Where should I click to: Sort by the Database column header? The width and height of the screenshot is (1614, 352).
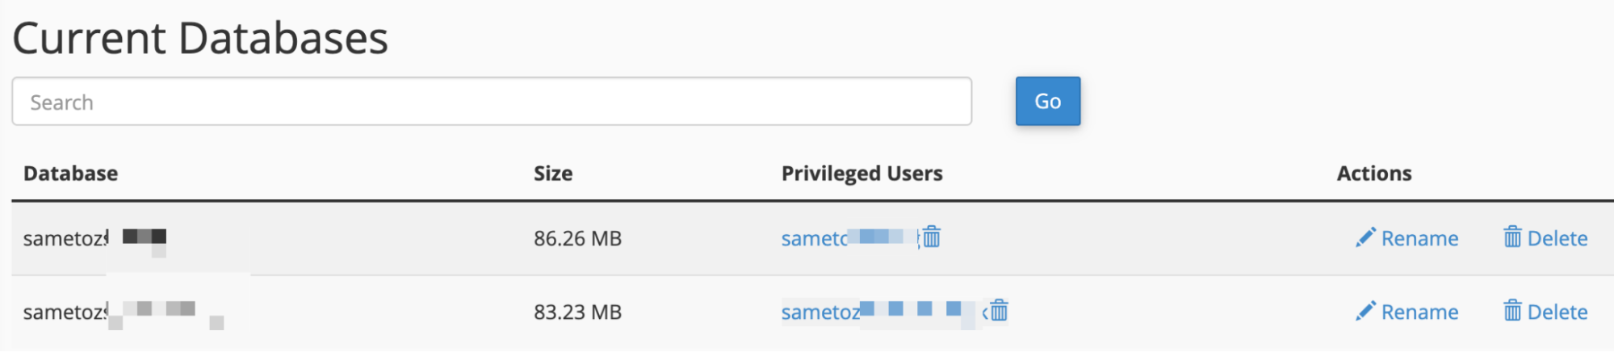pos(71,174)
